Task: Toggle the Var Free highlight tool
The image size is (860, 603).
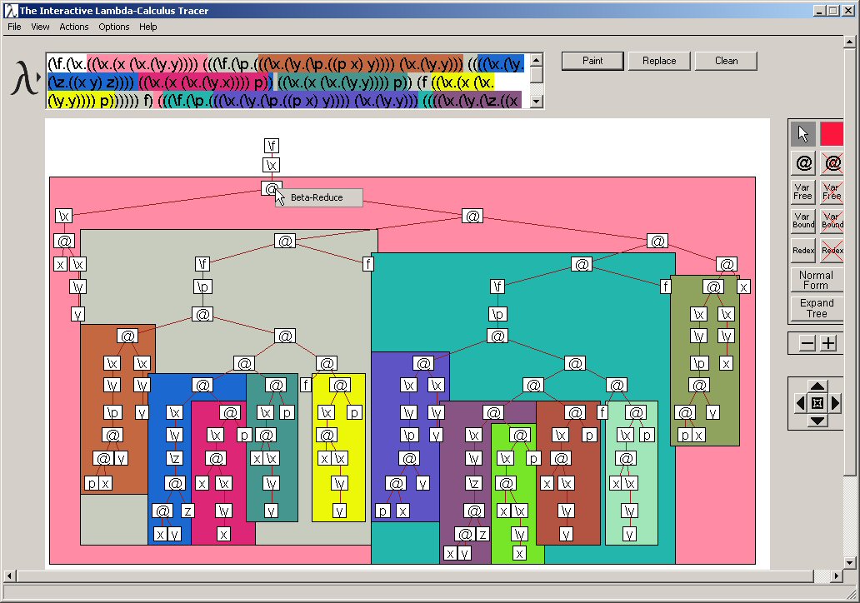Action: [802, 192]
